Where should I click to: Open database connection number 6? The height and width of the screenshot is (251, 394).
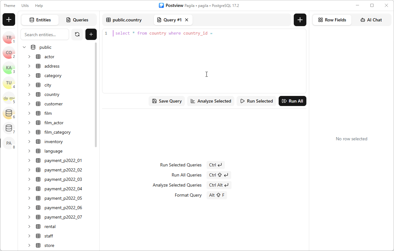coord(9,113)
